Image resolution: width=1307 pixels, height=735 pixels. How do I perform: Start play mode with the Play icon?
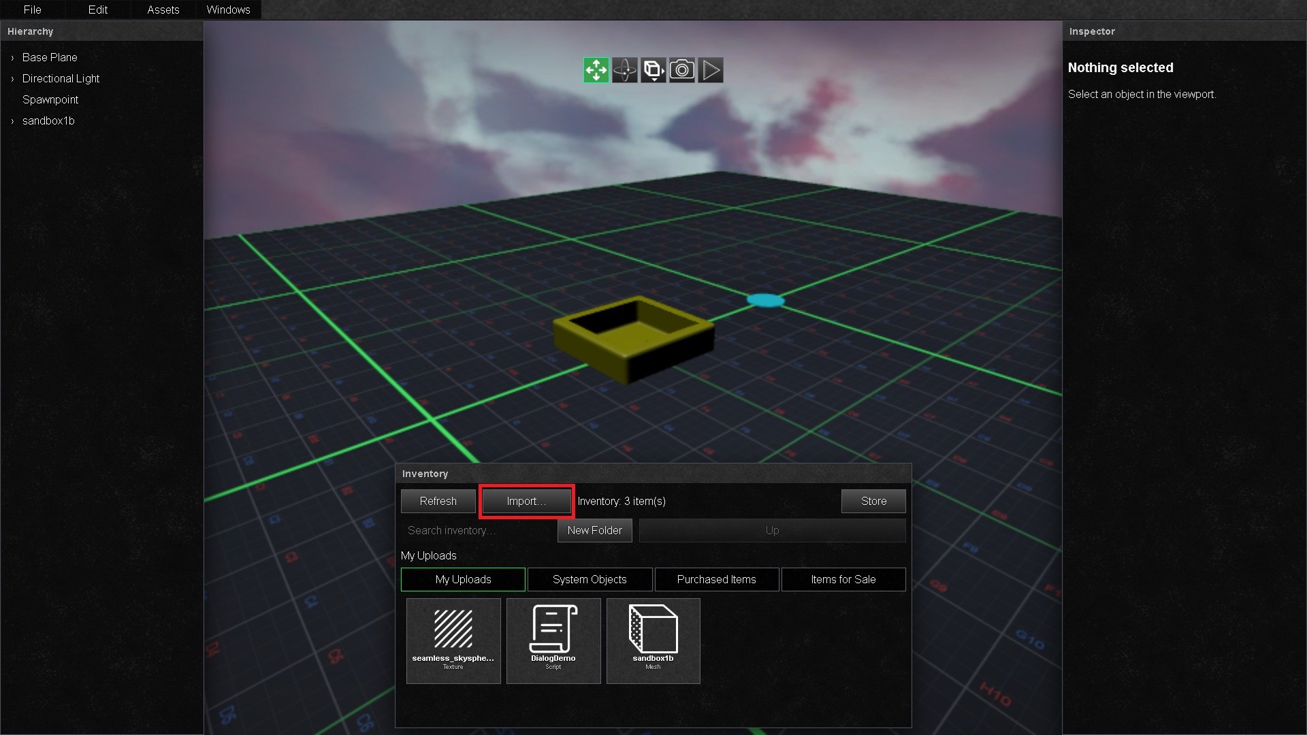[711, 70]
